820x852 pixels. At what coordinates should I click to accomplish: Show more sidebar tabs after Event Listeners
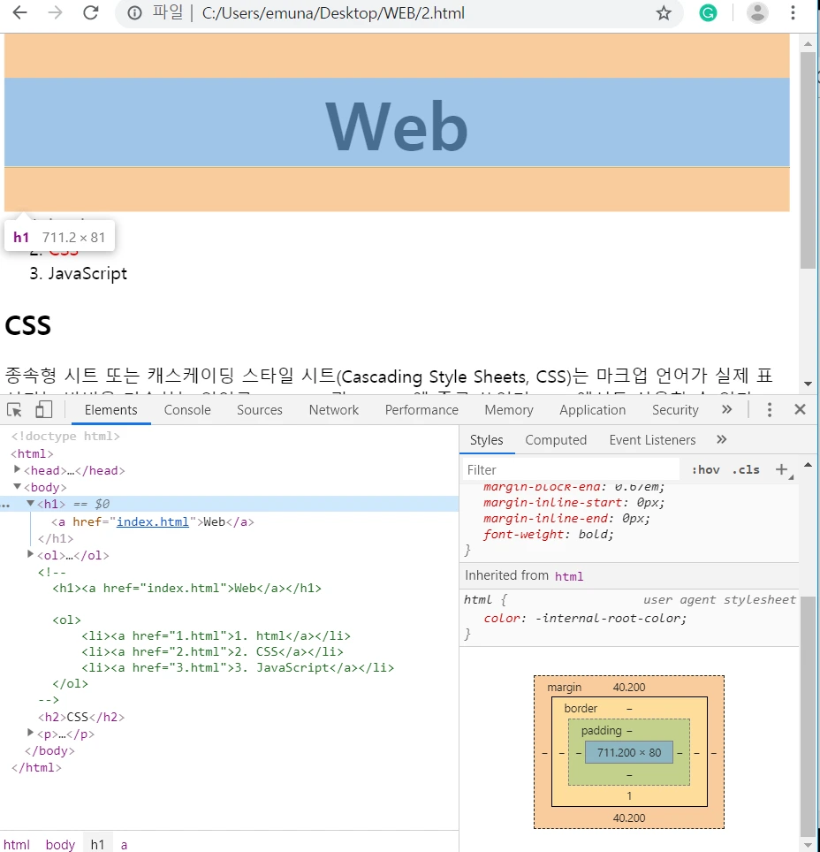(721, 439)
